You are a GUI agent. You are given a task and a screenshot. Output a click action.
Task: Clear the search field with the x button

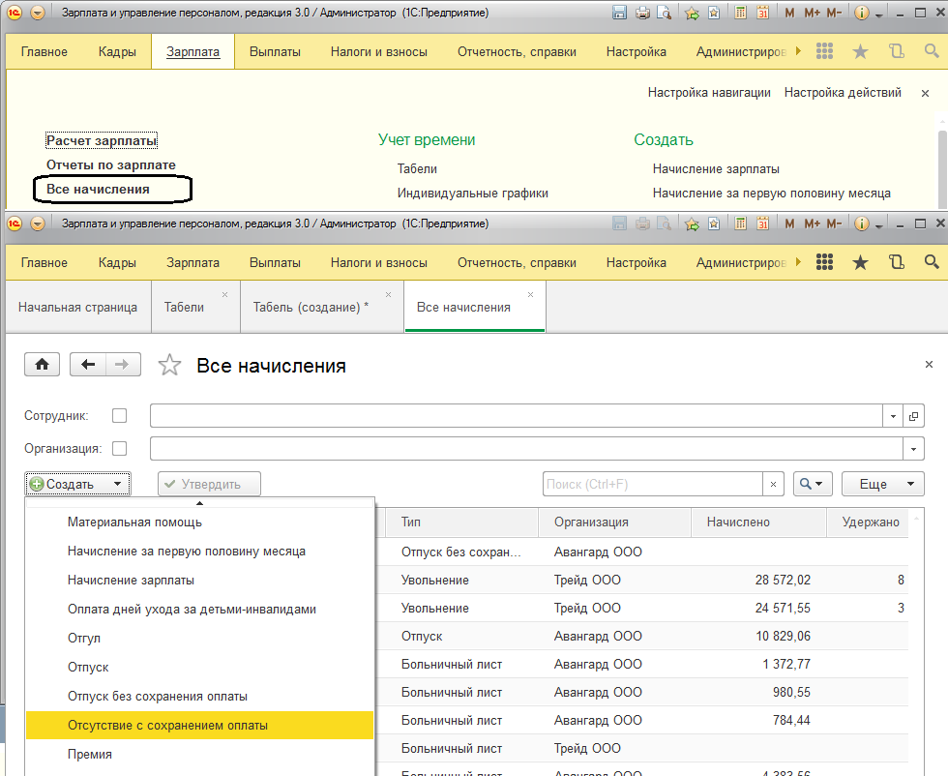click(773, 484)
